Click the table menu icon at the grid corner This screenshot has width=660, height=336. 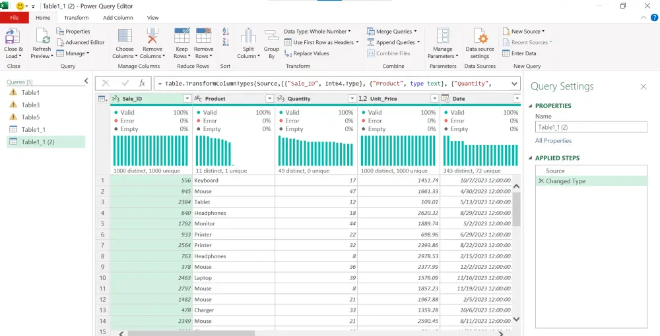(102, 99)
